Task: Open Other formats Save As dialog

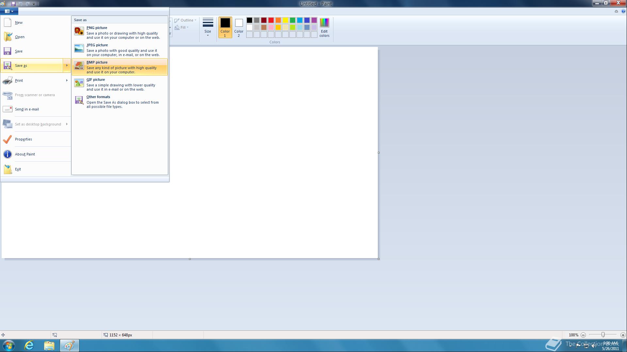Action: click(x=120, y=102)
